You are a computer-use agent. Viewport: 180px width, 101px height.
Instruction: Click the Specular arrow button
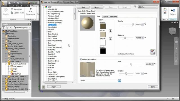111,39
